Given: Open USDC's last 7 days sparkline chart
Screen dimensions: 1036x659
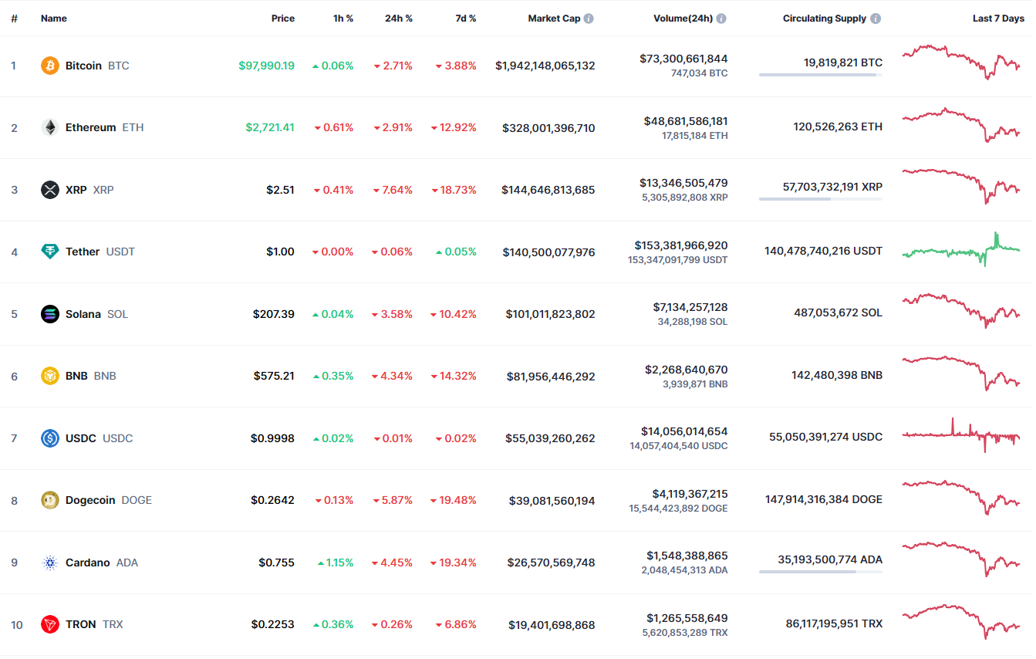Looking at the screenshot, I should pyautogui.click(x=961, y=435).
